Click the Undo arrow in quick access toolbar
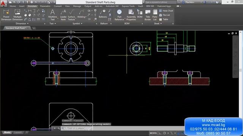The height and width of the screenshot is (136, 243). pos(36,2)
